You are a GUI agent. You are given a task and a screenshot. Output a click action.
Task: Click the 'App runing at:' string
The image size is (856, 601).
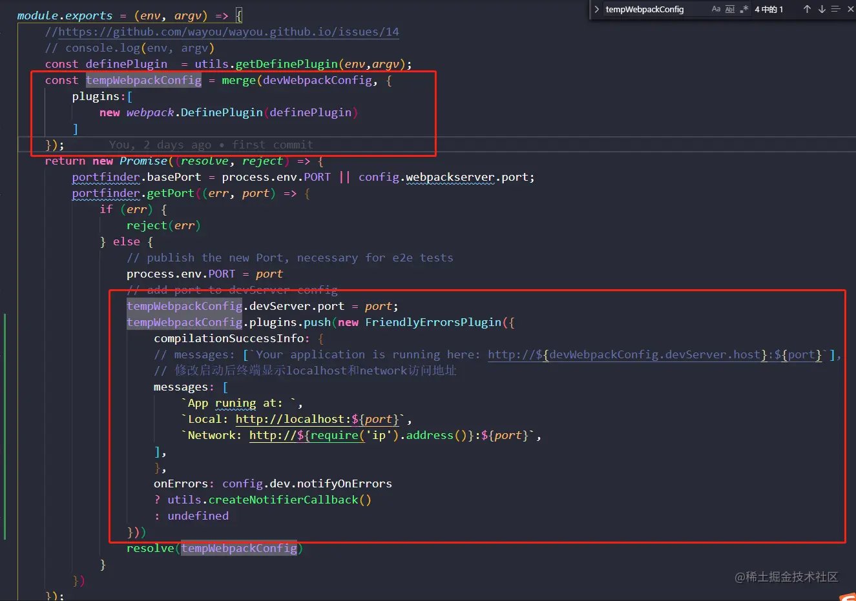pos(239,403)
